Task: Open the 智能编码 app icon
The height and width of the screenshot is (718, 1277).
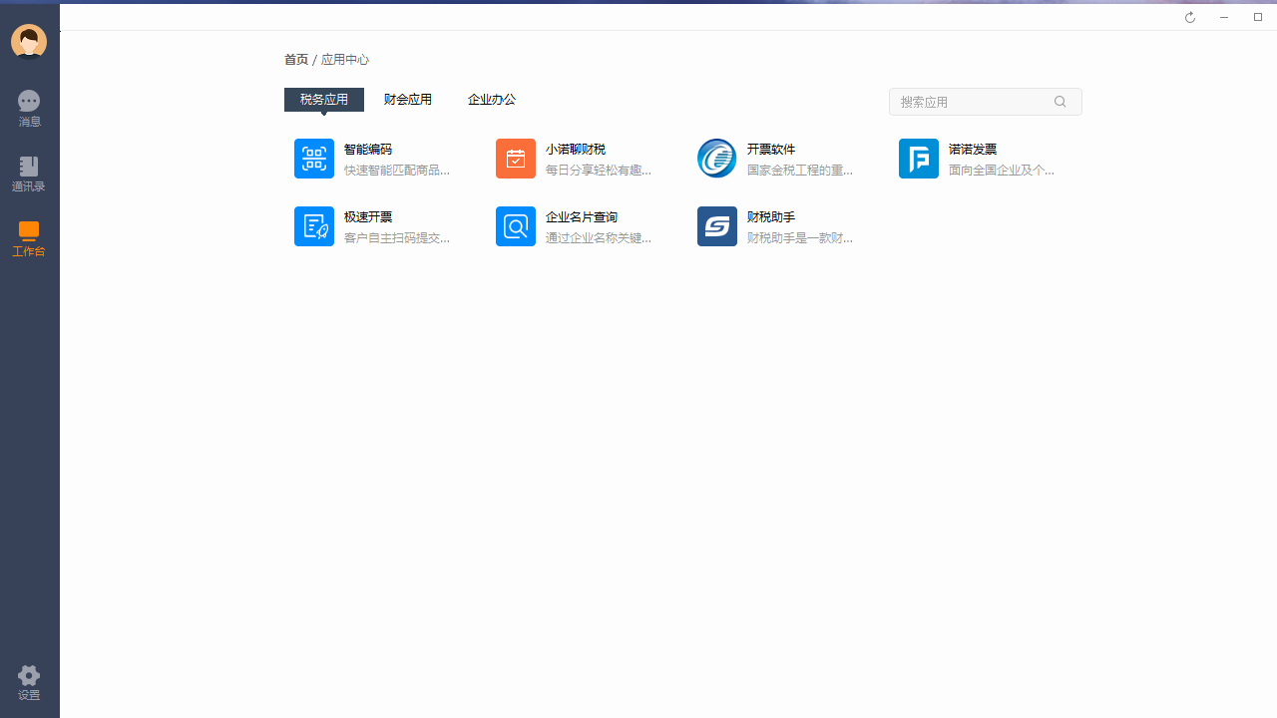Action: 314,158
